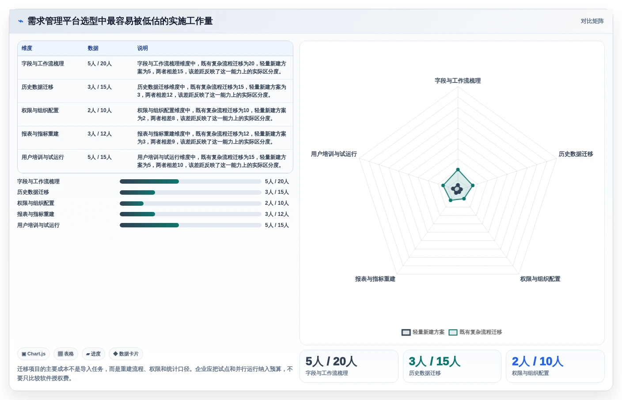Click the 用户培训与试运行 radar axis label
622x400 pixels.
click(334, 154)
